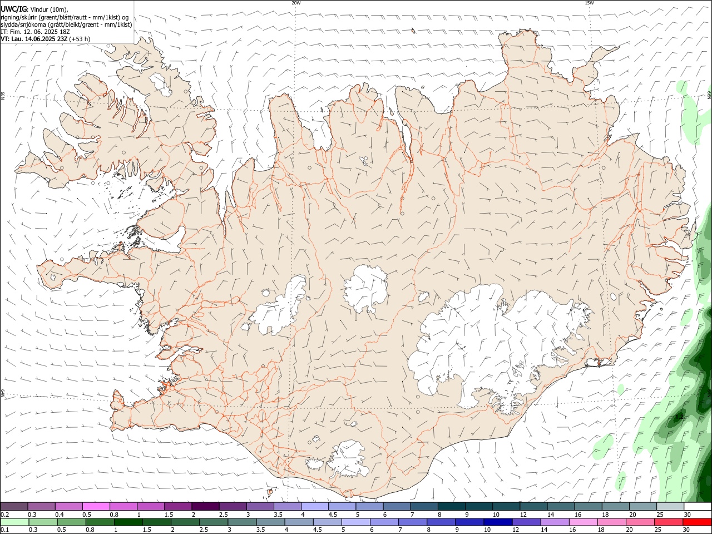
Task: Click the pale green 0.1 swatch in the rain legend
Action: point(14,522)
